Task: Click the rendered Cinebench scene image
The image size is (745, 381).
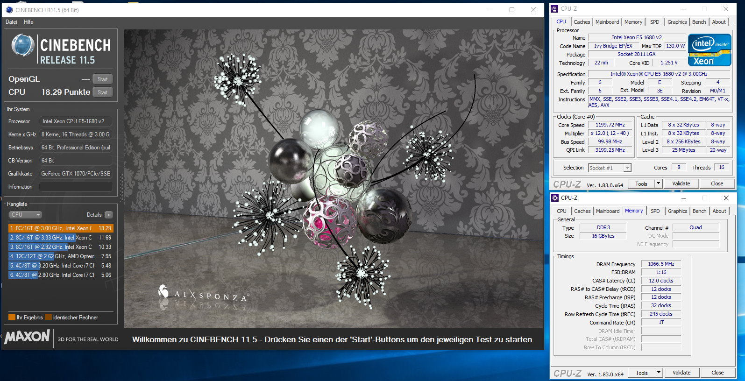Action: click(x=333, y=179)
